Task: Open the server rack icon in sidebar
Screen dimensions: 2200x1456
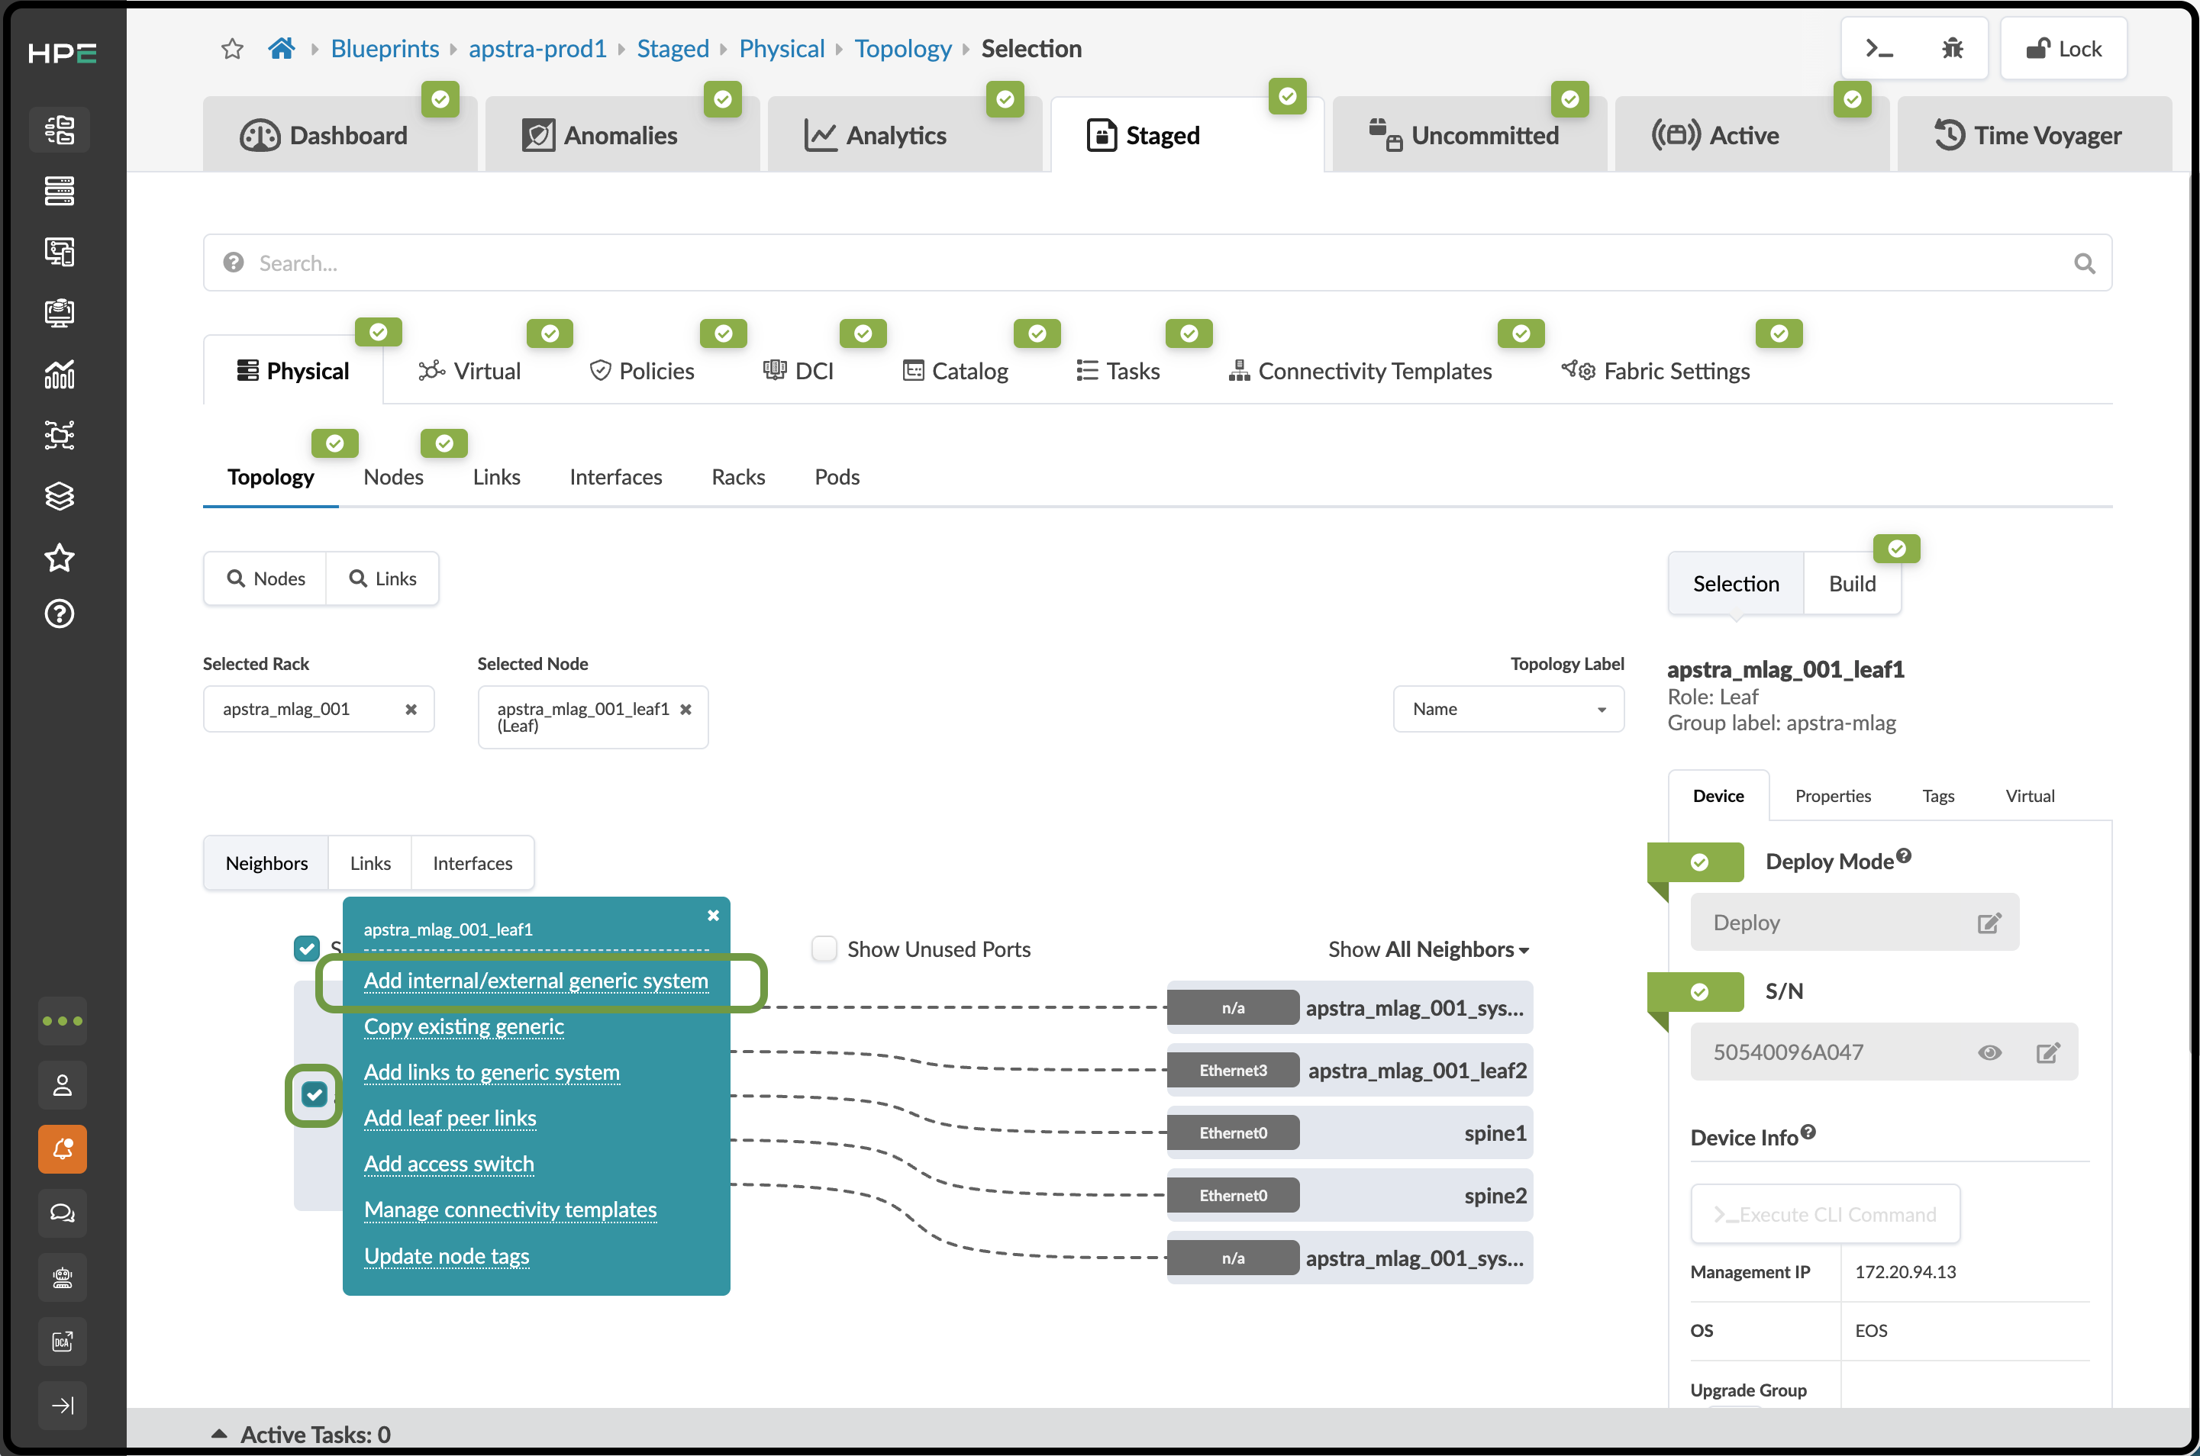Action: pos(60,192)
